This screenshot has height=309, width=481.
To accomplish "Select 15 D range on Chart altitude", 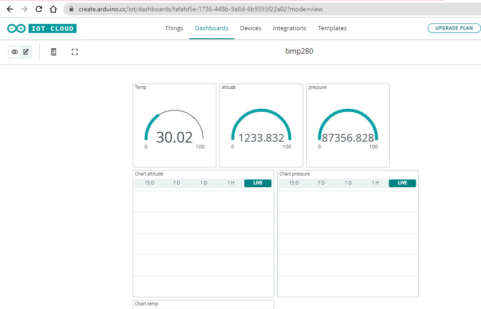I will [149, 183].
